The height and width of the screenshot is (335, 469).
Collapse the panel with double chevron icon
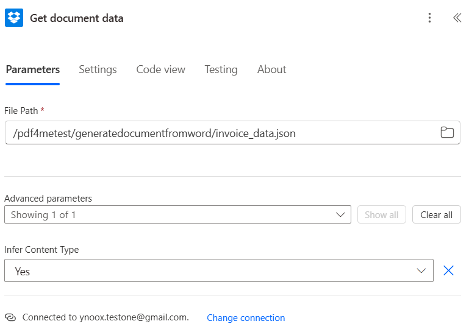(457, 18)
